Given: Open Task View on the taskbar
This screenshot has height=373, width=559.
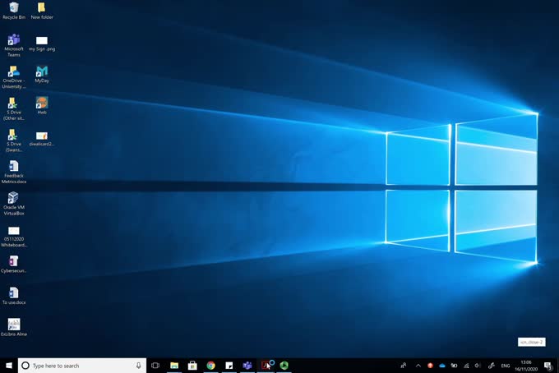Looking at the screenshot, I should pyautogui.click(x=155, y=366).
